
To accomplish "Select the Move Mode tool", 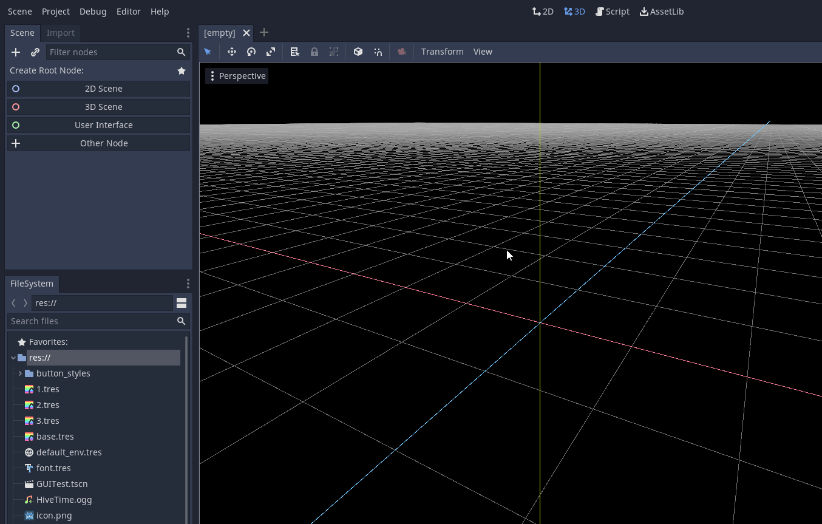I will click(x=231, y=52).
